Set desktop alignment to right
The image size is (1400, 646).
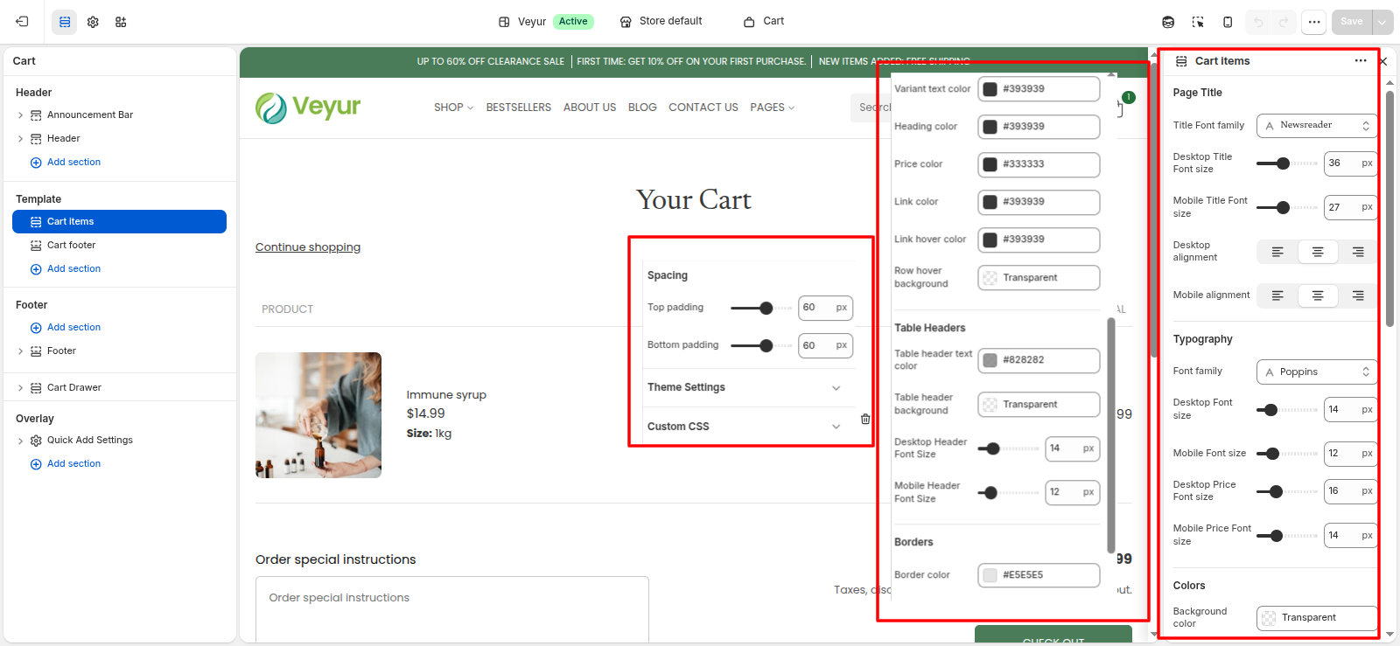pos(1358,252)
